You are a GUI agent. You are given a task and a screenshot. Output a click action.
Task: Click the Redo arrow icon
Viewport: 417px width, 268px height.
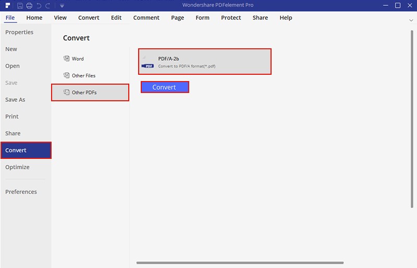[48, 6]
